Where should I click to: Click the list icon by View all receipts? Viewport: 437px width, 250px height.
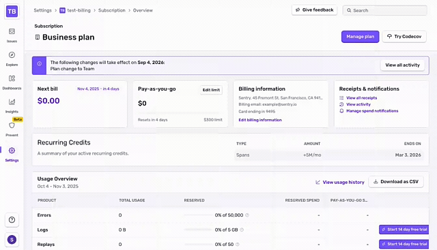341,97
